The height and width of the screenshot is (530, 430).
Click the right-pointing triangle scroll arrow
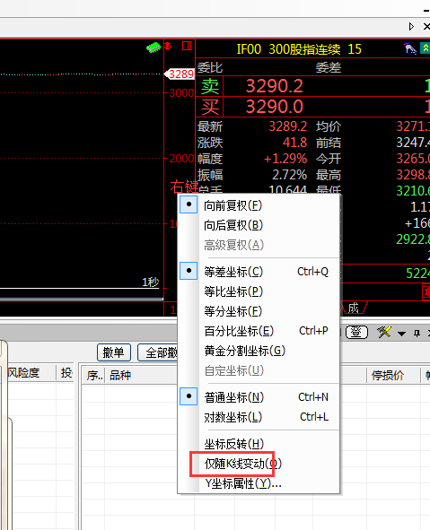pyautogui.click(x=411, y=26)
